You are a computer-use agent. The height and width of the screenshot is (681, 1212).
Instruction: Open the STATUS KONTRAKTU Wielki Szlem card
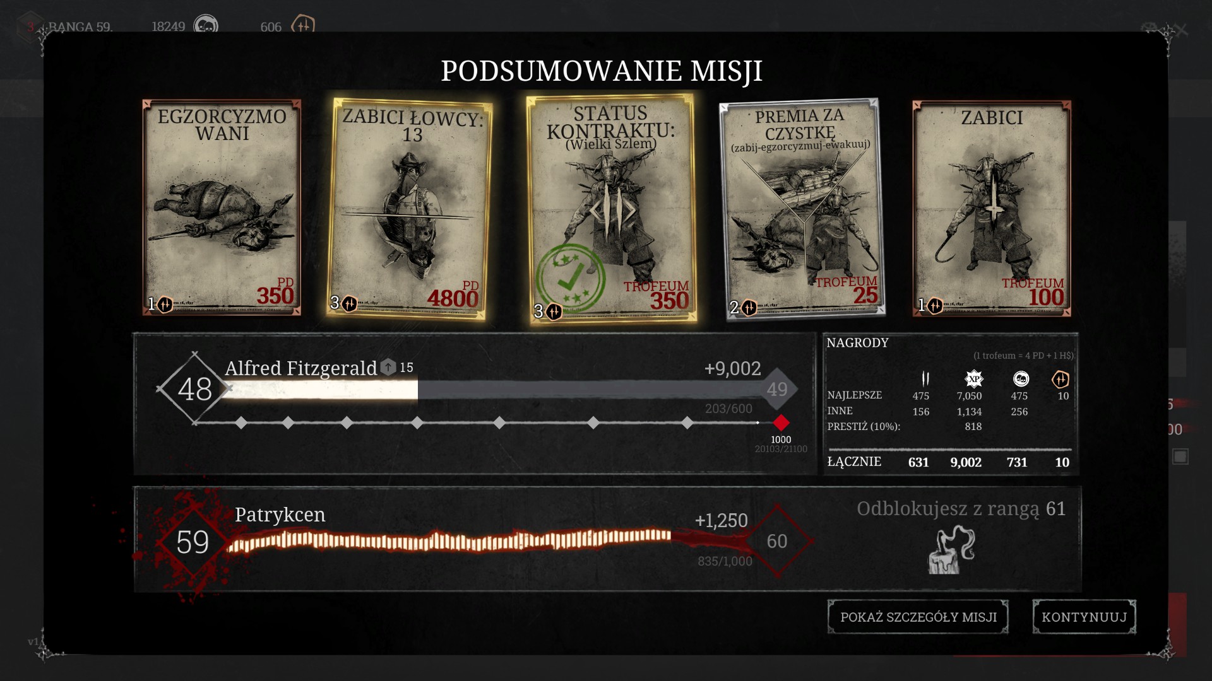coord(611,209)
